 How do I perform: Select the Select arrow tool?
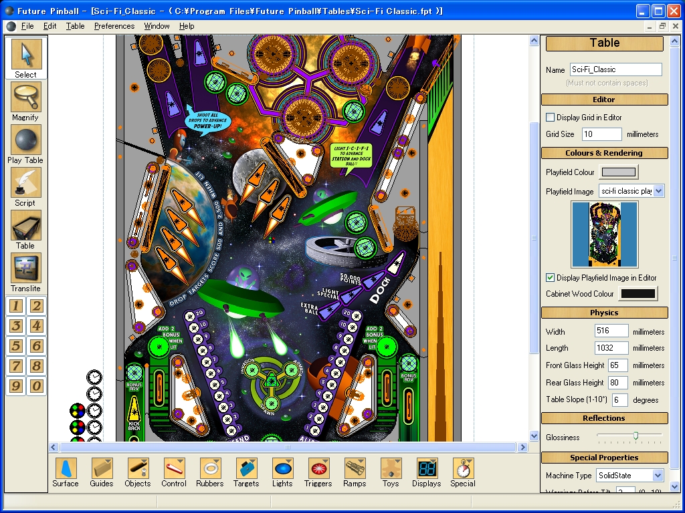tap(26, 58)
